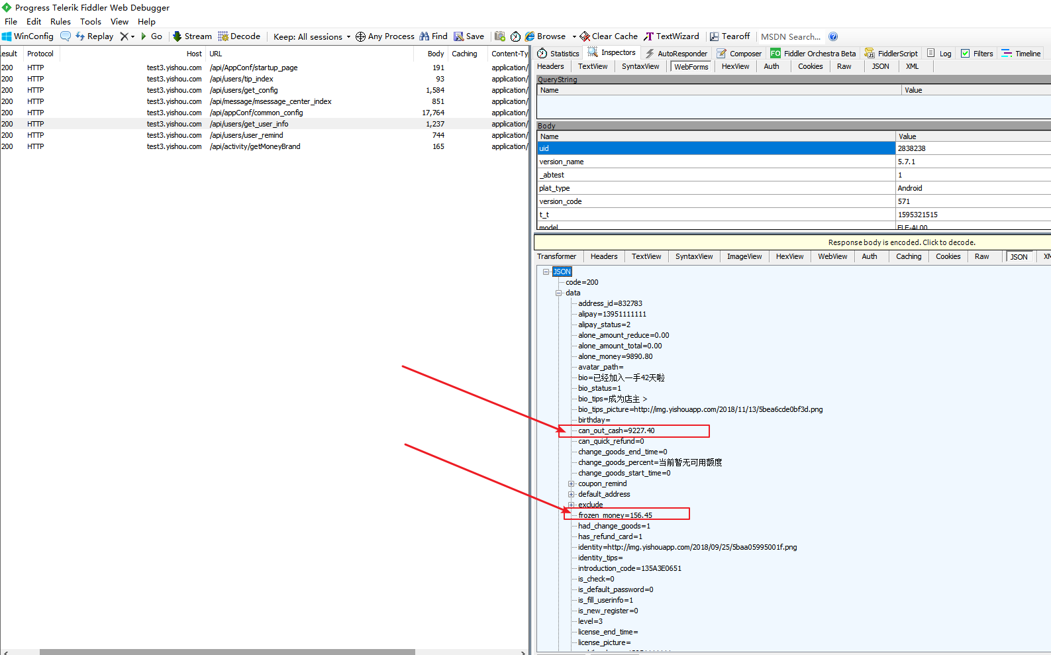Viewport: 1051px width, 655px height.
Task: Select the Inspectors tab
Action: pyautogui.click(x=611, y=52)
